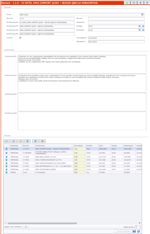
Task: Click the red-green recalculate icon in Artikelen toolbar
Action: [x=42, y=141]
